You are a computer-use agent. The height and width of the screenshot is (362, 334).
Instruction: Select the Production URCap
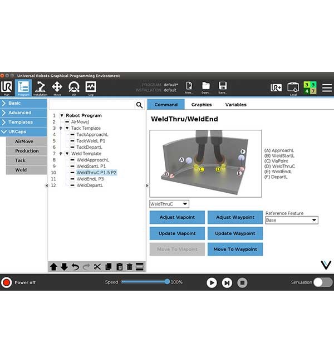pos(26,151)
